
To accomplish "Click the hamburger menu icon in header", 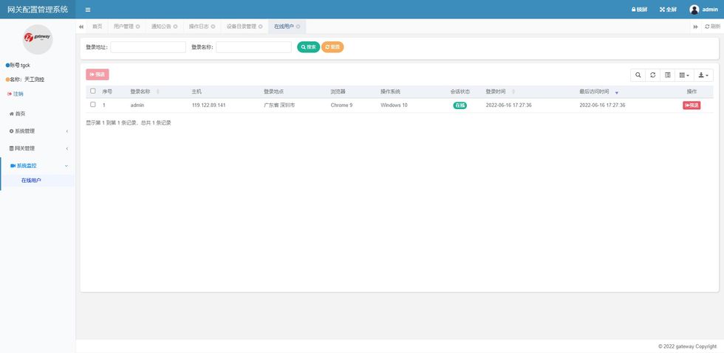I will [x=88, y=10].
